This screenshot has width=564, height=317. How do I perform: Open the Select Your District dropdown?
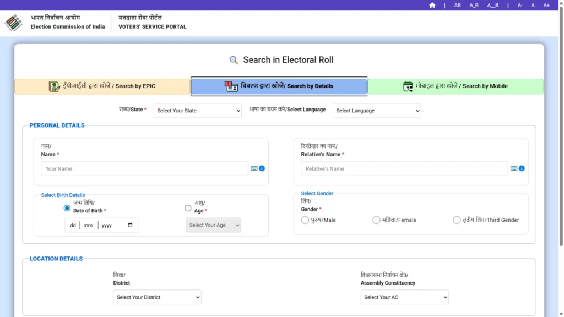(157, 297)
